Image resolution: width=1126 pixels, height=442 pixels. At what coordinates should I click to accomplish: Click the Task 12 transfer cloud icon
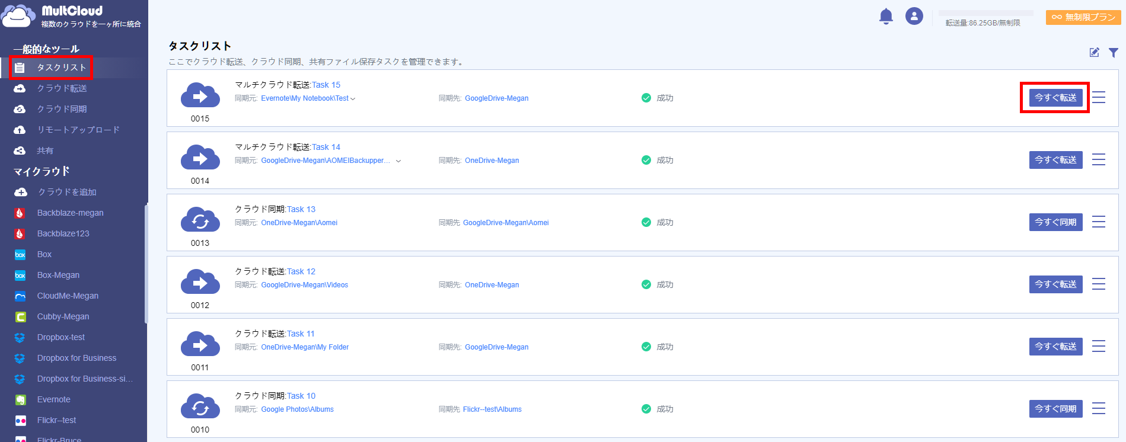point(200,281)
